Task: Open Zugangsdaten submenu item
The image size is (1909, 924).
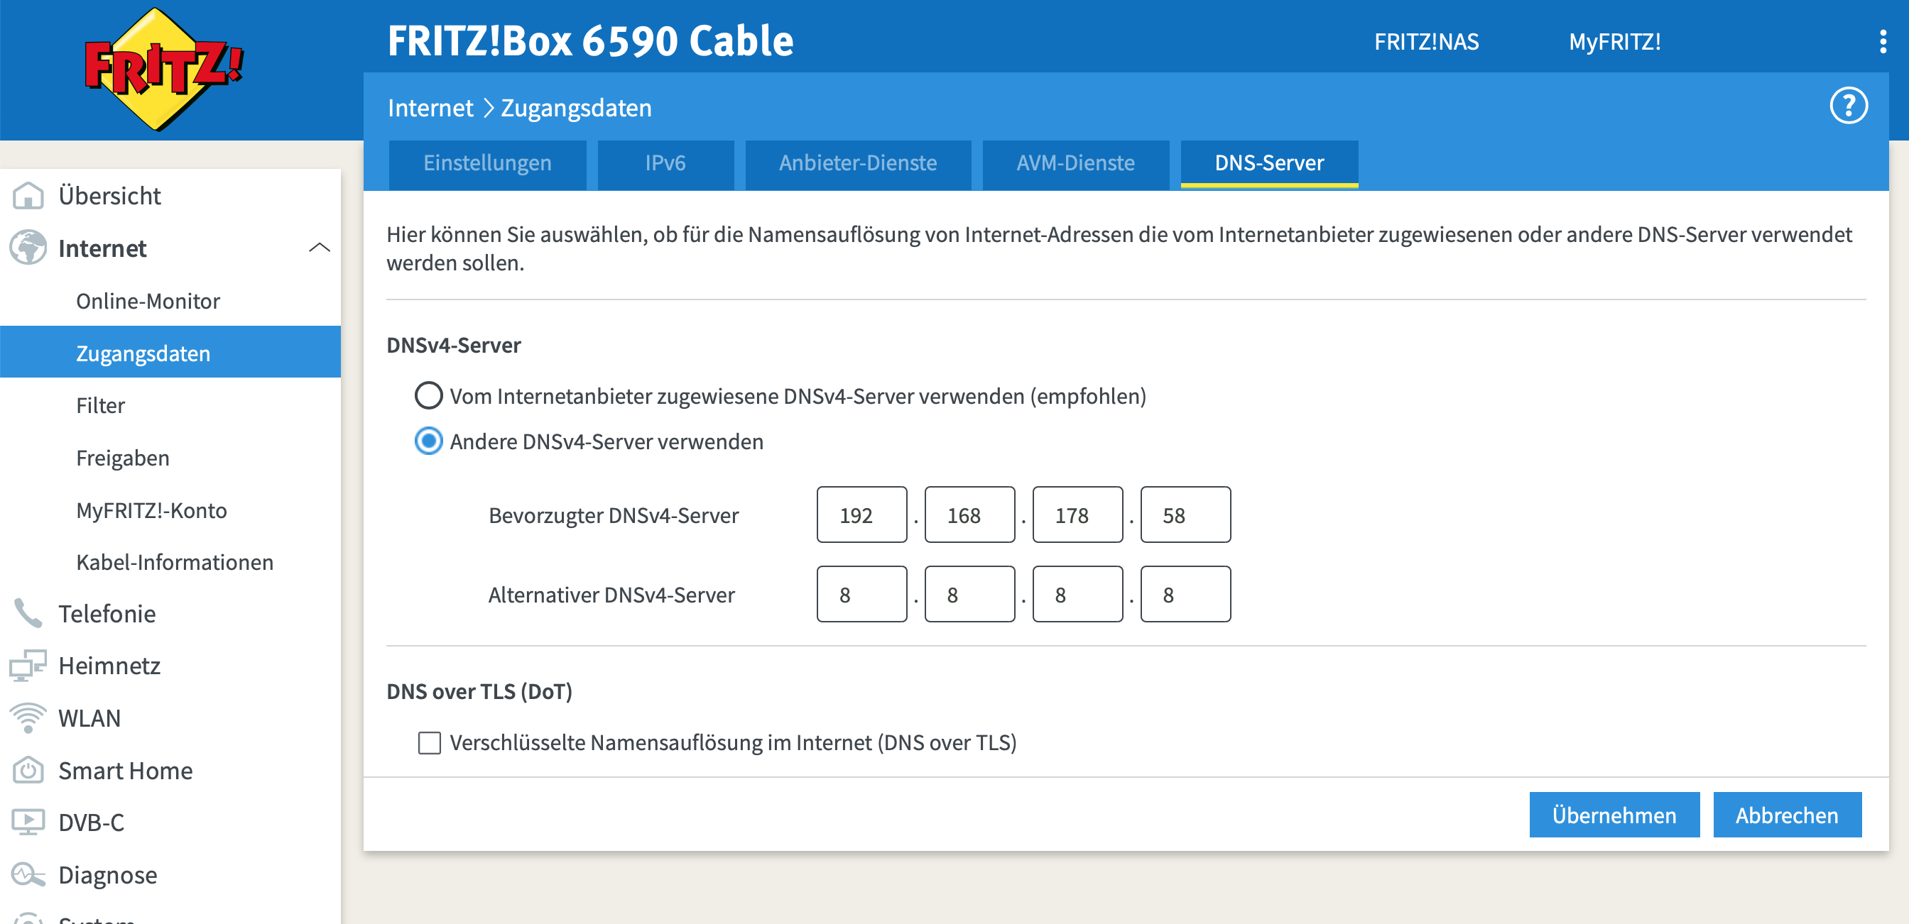Action: [170, 353]
